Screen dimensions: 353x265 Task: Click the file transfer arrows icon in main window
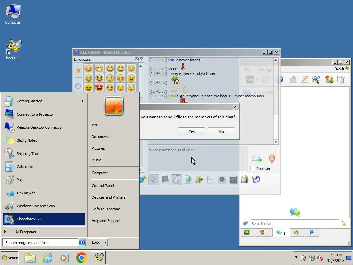coord(329,79)
